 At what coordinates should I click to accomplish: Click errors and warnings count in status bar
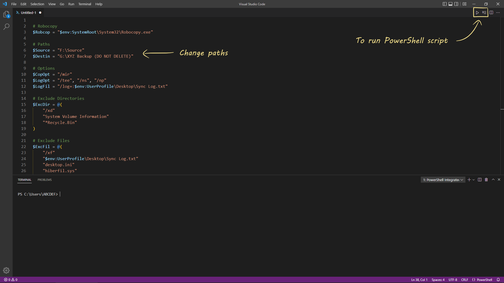11,280
